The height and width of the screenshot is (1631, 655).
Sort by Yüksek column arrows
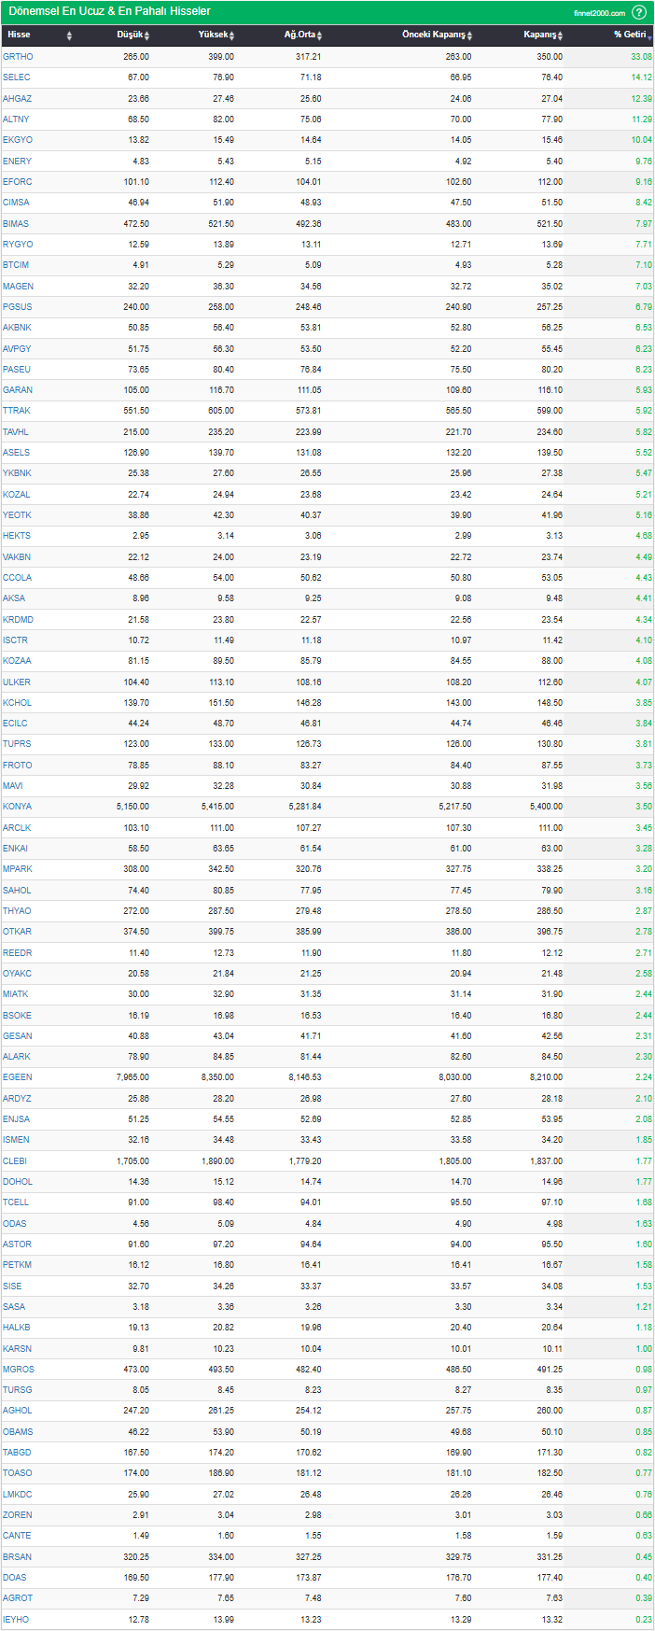231,35
